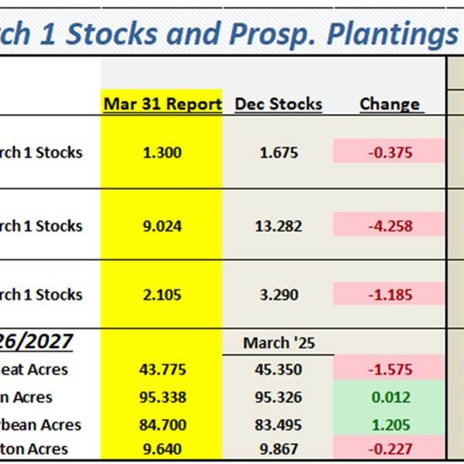The width and height of the screenshot is (464, 464).
Task: Select the blue title text about Prosp. Plantings
Action: [x=232, y=33]
